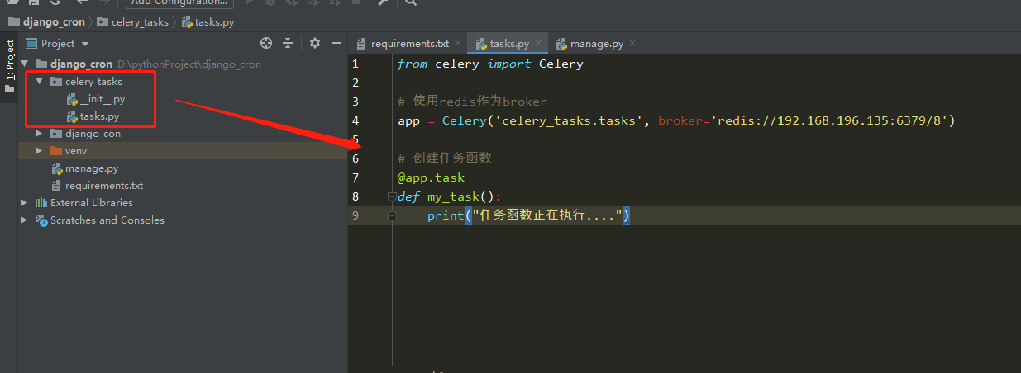Select manage.py in project tree
Screen dimensions: 1021x373
[x=91, y=168]
